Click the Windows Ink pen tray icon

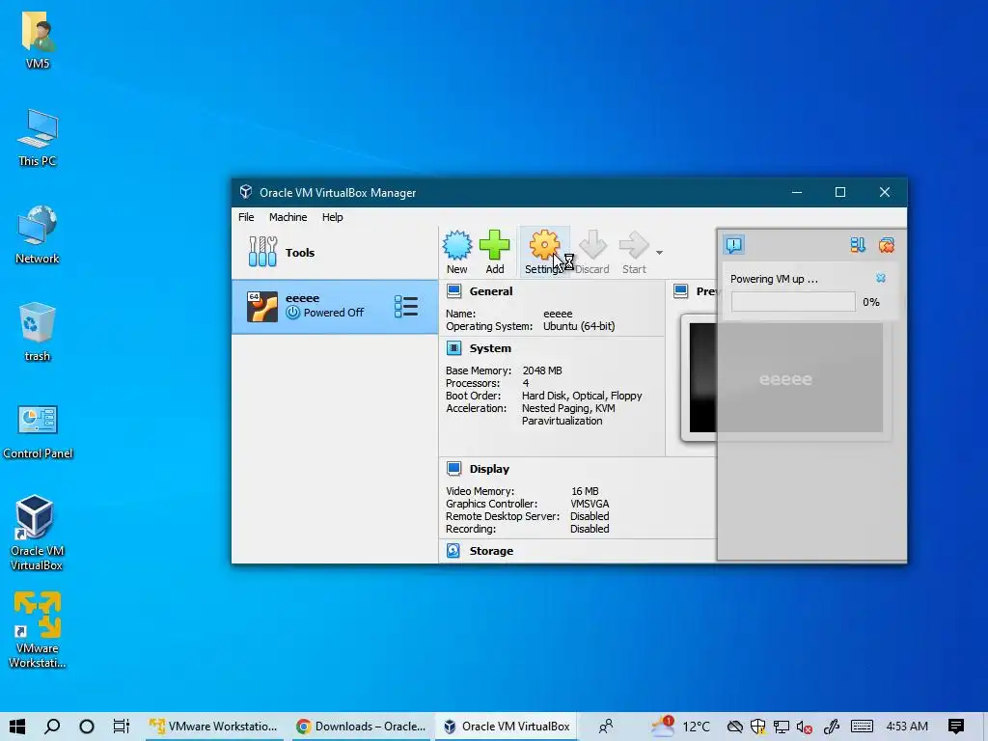coord(831,727)
